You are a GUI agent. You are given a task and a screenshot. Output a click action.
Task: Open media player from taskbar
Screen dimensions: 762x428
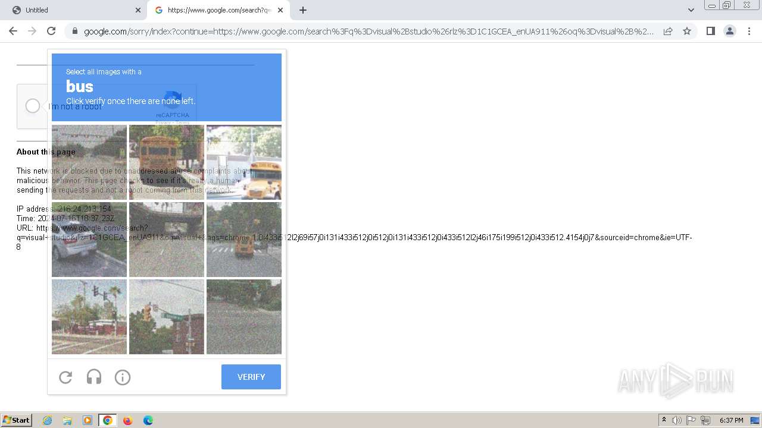coord(88,420)
